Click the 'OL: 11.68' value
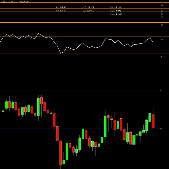Screen dimensions: 169x169 pyautogui.click(x=116, y=14)
